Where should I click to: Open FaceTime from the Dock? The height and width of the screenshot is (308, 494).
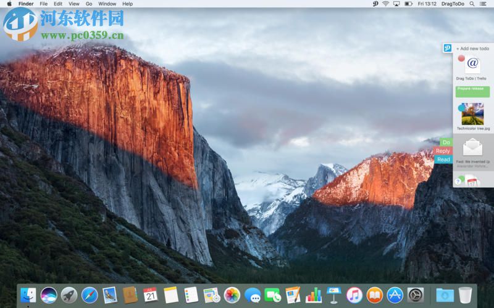pos(273,295)
